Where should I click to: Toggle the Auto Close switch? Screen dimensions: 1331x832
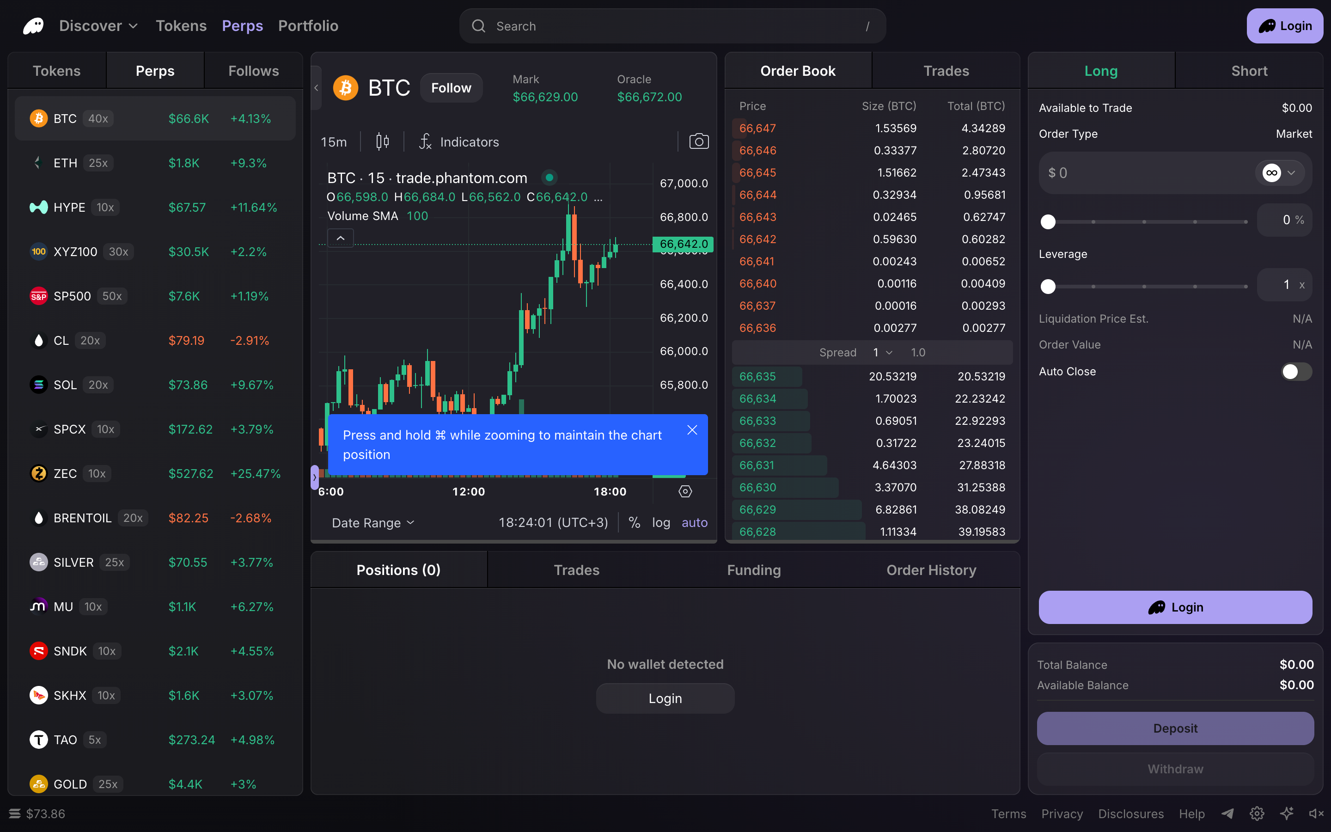point(1296,372)
